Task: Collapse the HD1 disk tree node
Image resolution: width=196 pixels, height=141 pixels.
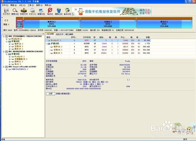Action: (4, 52)
